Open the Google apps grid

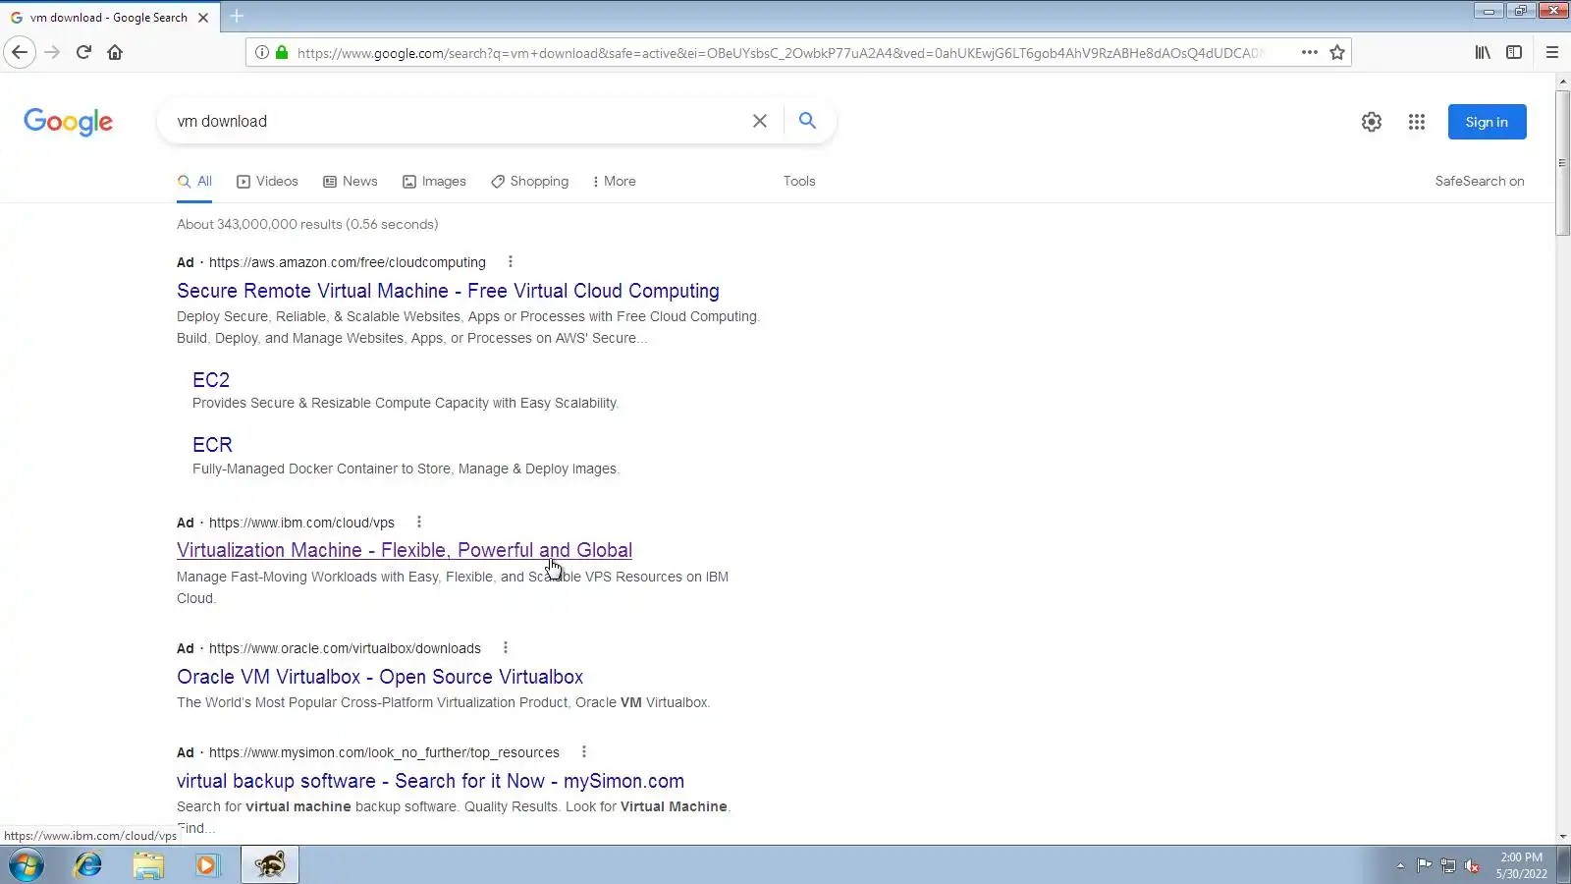[x=1416, y=122]
